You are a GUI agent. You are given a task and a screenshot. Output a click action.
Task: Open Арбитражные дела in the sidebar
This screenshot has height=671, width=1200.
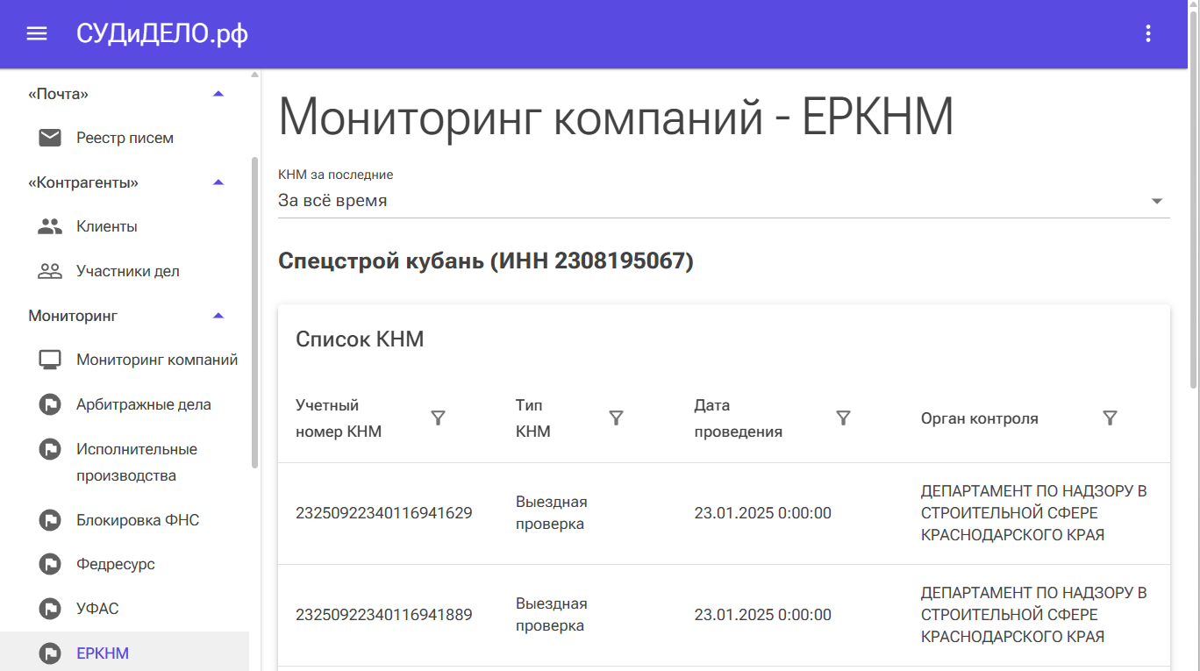143,404
